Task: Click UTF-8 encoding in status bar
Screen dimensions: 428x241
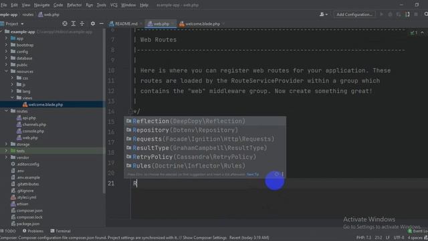Action: click(x=399, y=238)
